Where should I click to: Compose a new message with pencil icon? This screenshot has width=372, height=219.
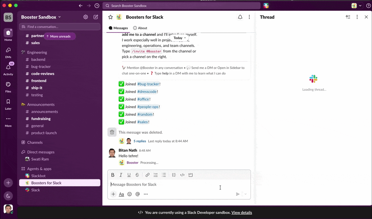(x=96, y=17)
